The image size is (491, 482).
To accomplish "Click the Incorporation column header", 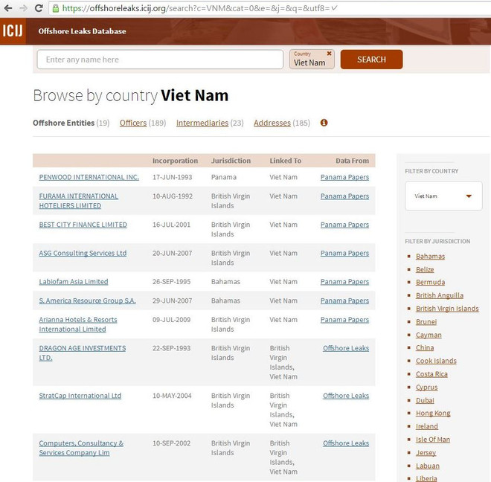I will [x=175, y=161].
